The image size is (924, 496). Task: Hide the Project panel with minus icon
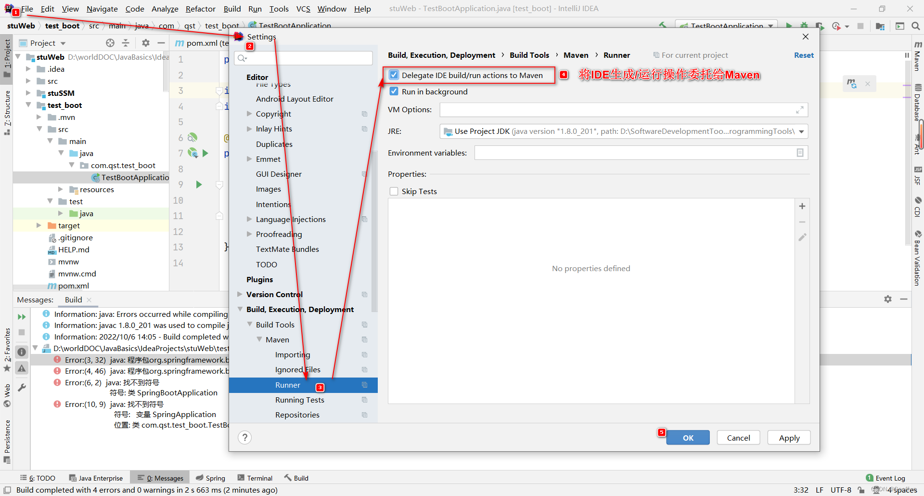pyautogui.click(x=161, y=43)
